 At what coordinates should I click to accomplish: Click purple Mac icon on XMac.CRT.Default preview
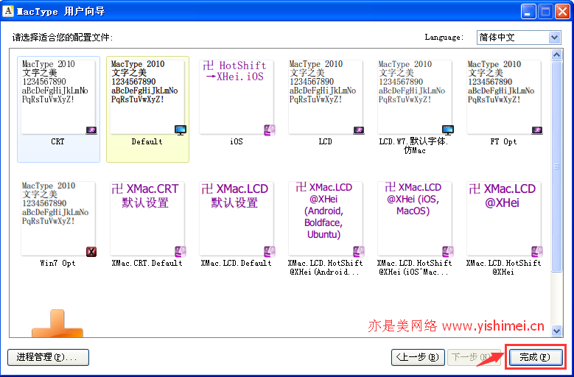tap(181, 252)
